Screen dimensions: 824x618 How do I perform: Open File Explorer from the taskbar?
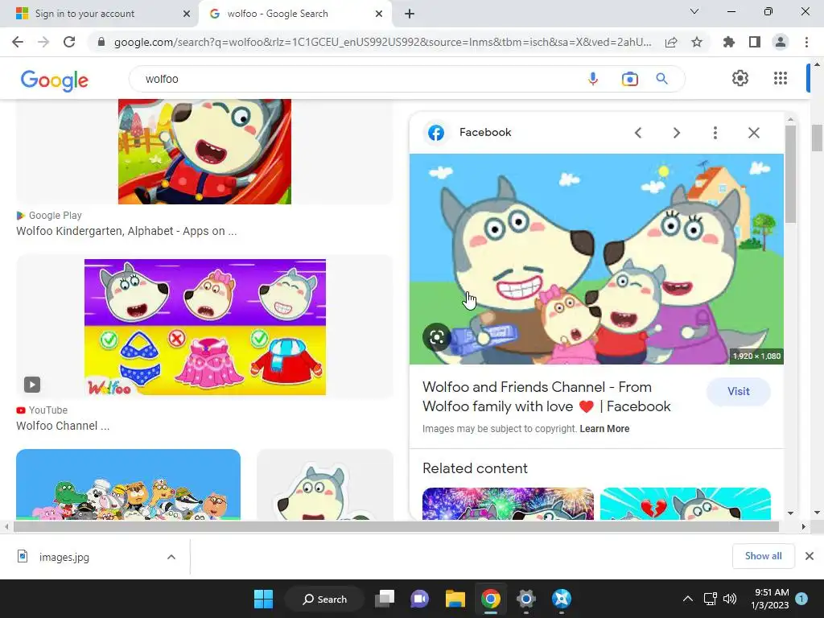coord(455,599)
